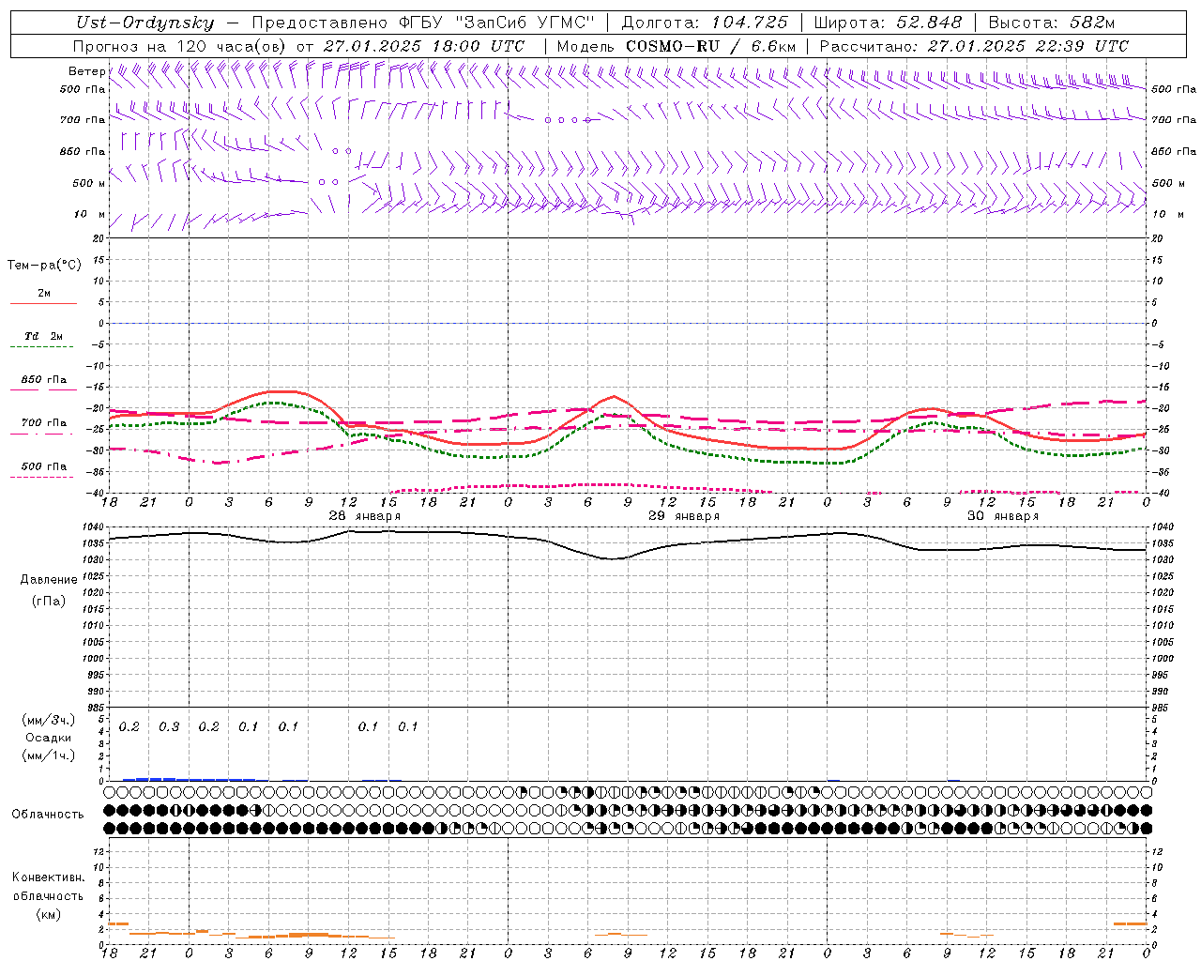Click the 'Конвективн.' convective cloud label
1201x961 pixels.
pyautogui.click(x=48, y=877)
